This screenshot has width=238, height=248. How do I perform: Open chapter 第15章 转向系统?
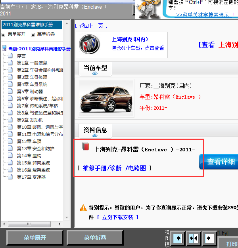tap(33, 162)
